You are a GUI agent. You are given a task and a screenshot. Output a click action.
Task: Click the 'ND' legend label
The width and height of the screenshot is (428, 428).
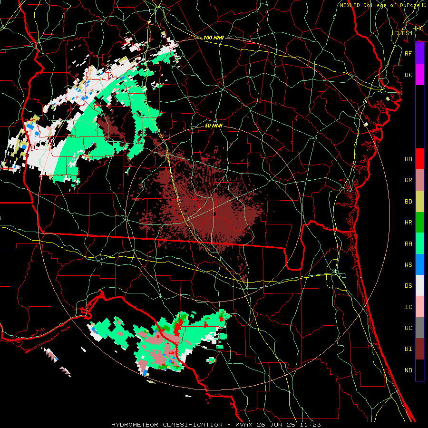click(409, 370)
